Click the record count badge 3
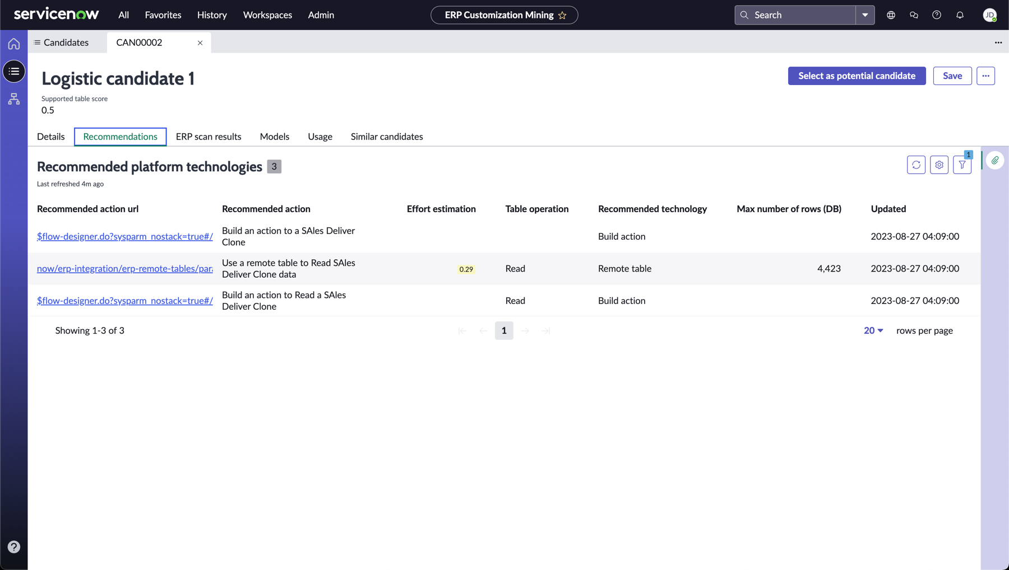1009x570 pixels. pyautogui.click(x=274, y=166)
